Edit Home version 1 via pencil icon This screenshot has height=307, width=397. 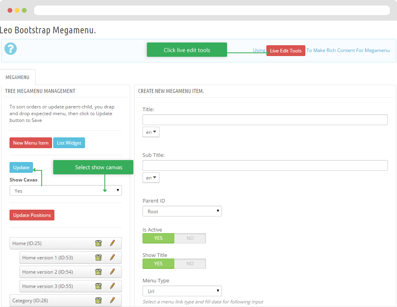112,258
